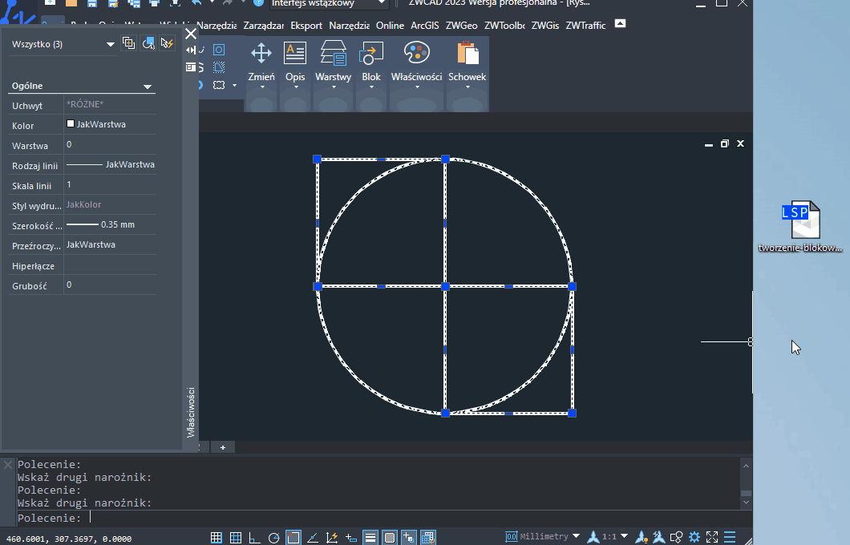Close the Properties (Właściwości) palette
This screenshot has width=850, height=545.
191,34
